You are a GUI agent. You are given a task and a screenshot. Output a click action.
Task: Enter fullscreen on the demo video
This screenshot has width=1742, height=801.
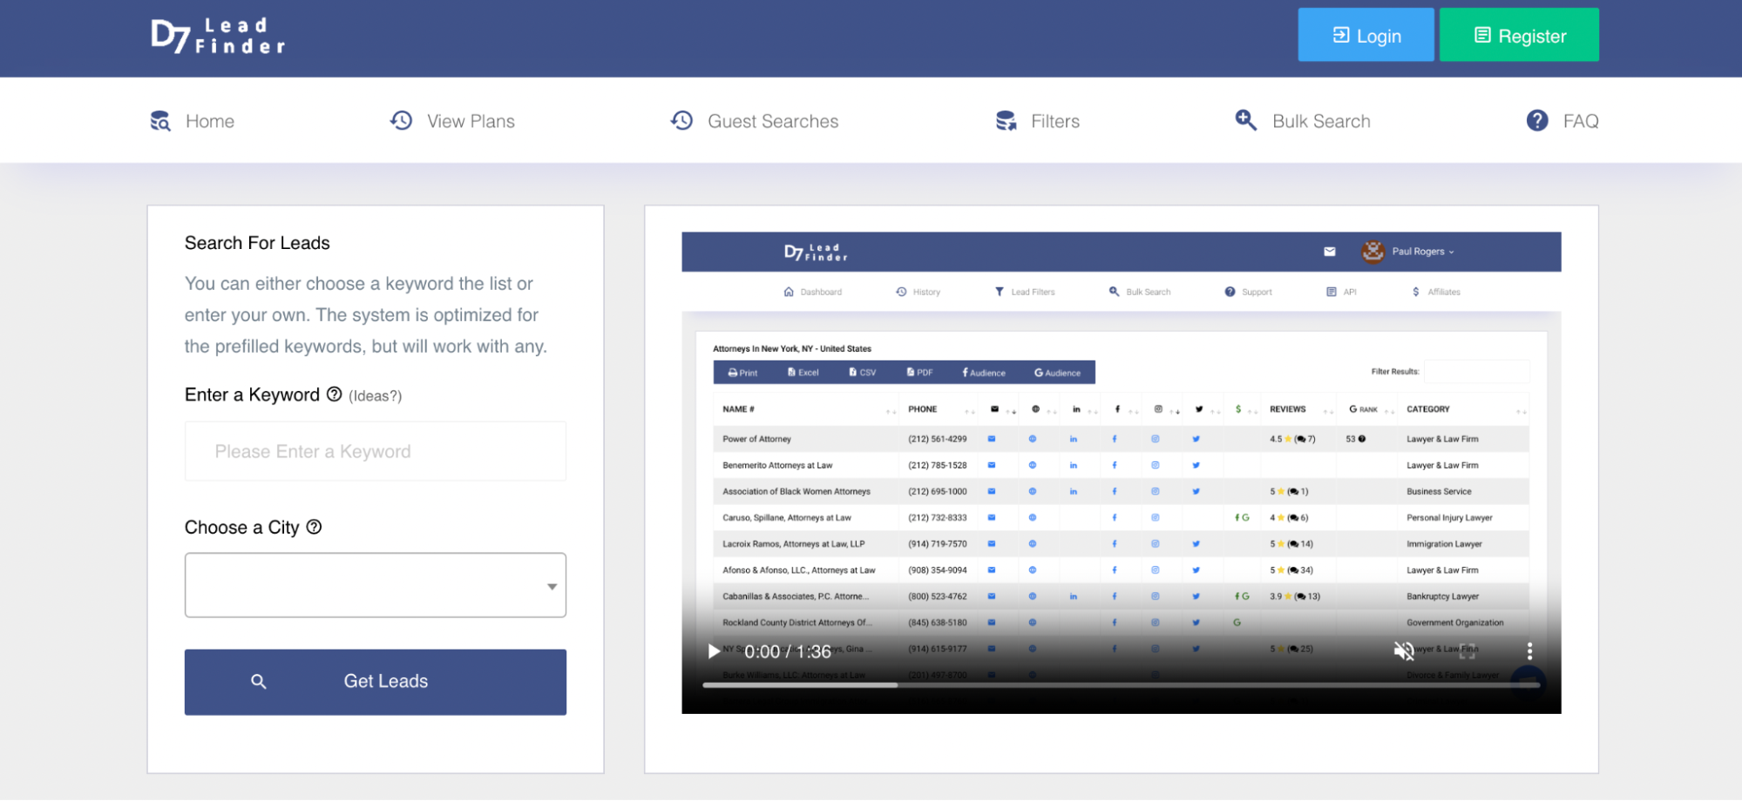point(1467,651)
